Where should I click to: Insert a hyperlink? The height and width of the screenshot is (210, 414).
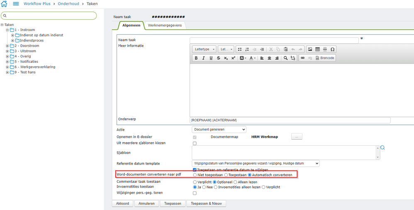[x=302, y=58]
